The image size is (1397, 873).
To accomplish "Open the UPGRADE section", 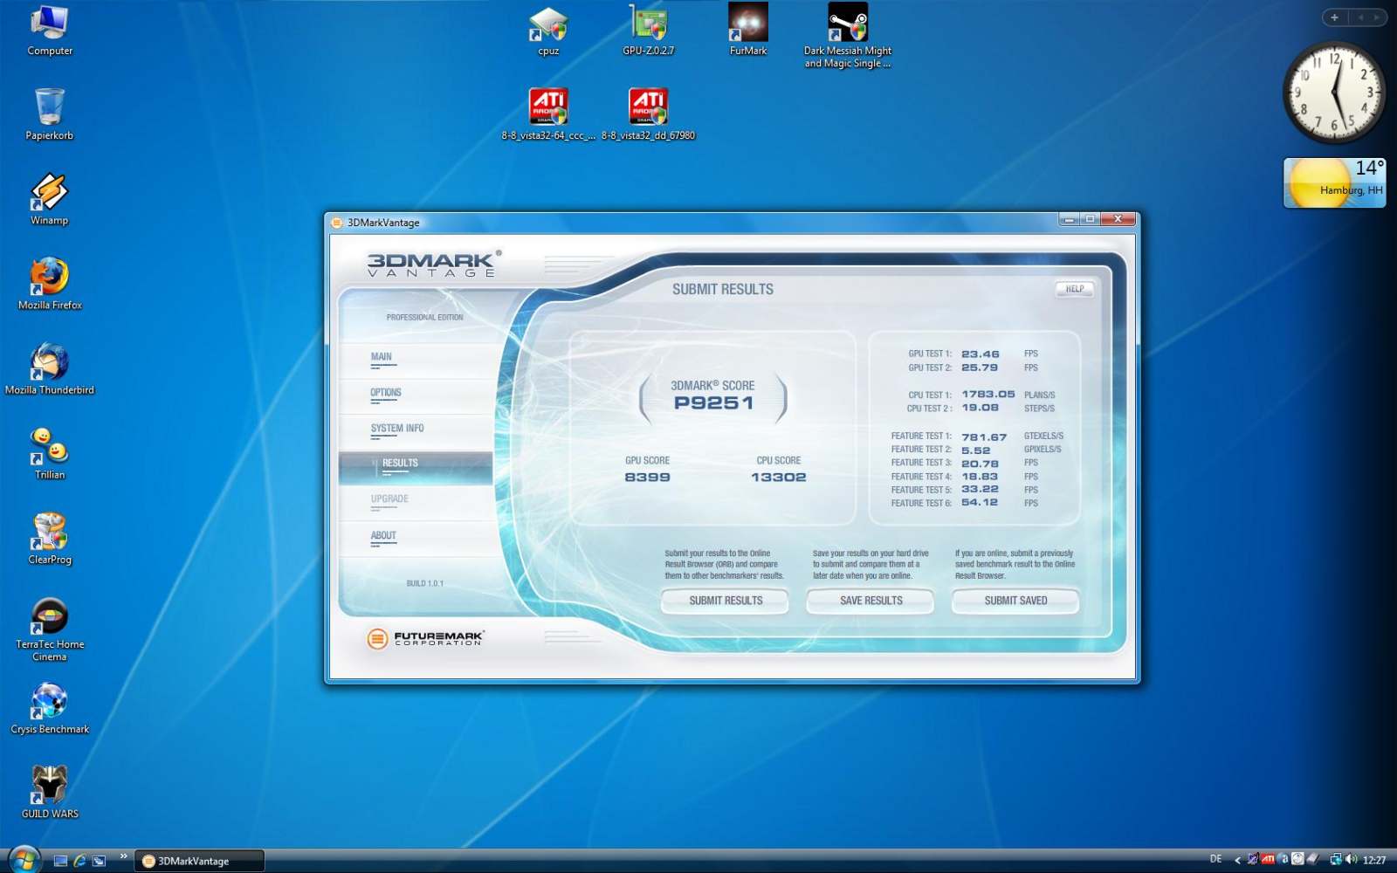I will pyautogui.click(x=389, y=499).
